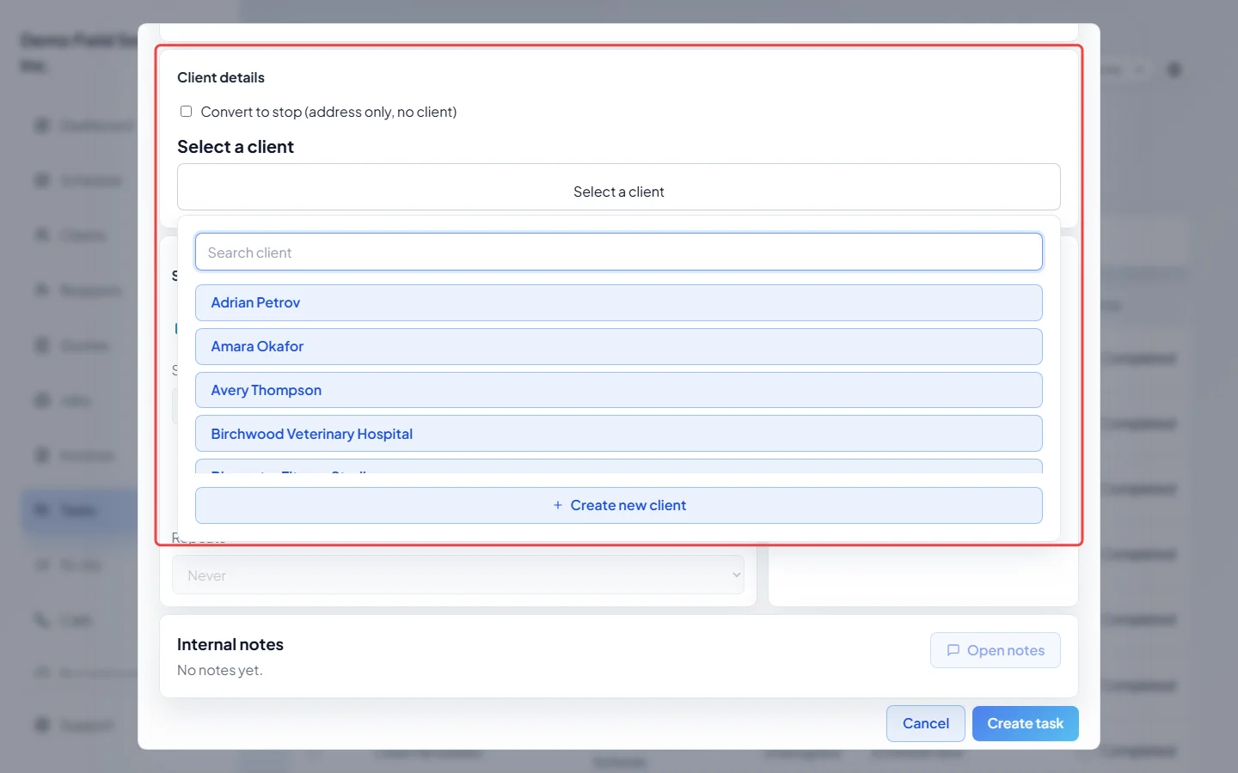Click the Create task button
The image size is (1238, 773).
pyautogui.click(x=1026, y=724)
